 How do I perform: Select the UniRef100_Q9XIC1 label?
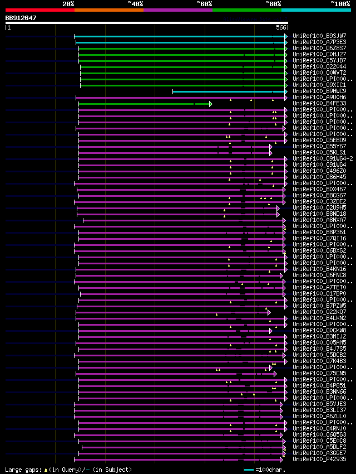(x=319, y=85)
